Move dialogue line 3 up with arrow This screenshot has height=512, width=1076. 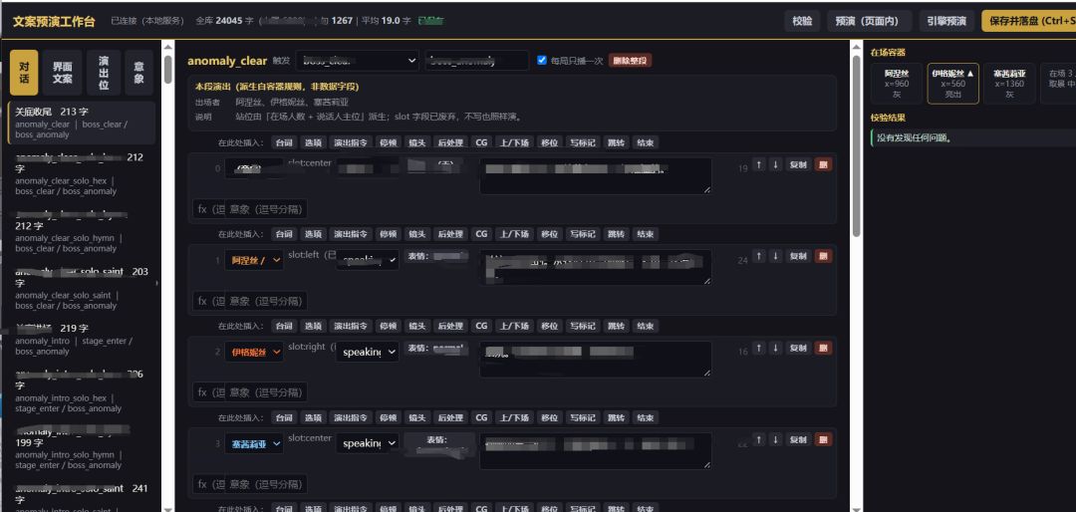(759, 439)
